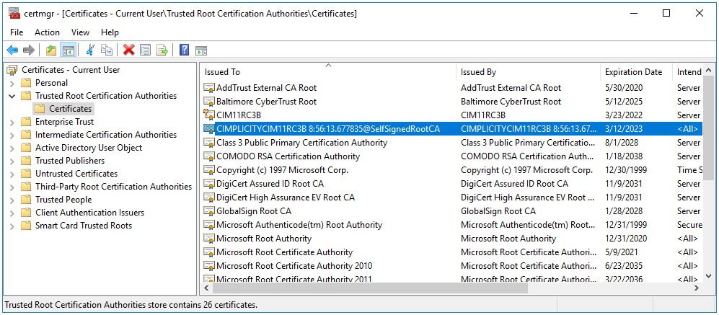Screen dimensions: 719x315
Task: Click the Cut scissors toolbar icon
Action: click(x=90, y=50)
